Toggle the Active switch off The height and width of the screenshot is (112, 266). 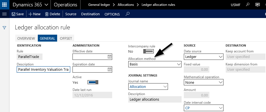point(93,82)
